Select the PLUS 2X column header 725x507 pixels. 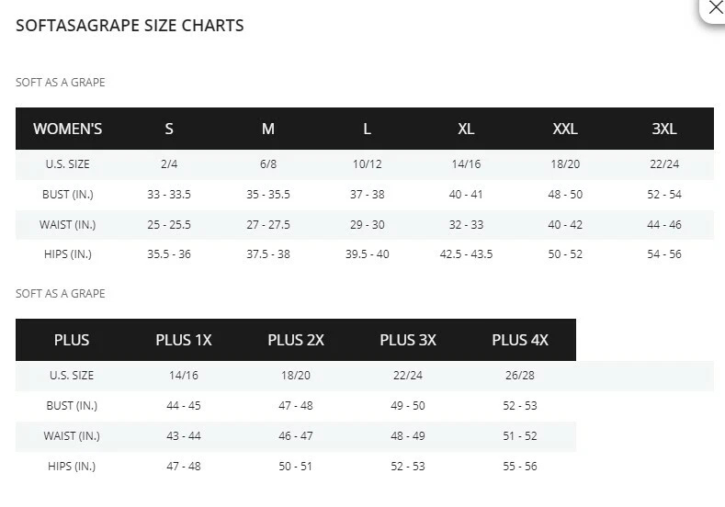[x=296, y=340]
